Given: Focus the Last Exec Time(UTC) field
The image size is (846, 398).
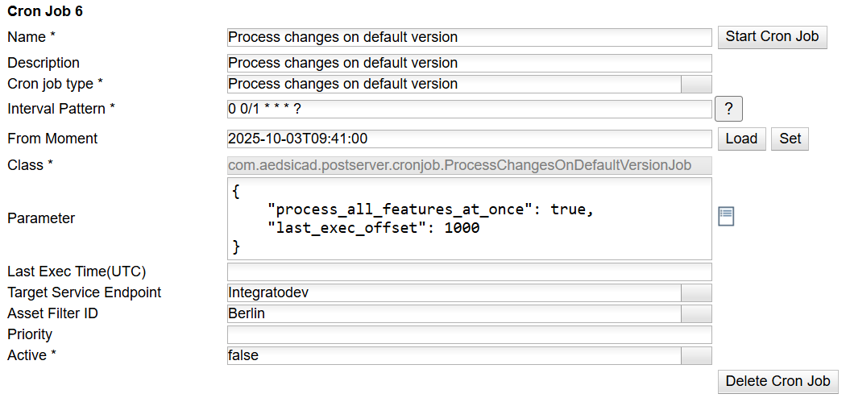Looking at the screenshot, I should pos(469,272).
